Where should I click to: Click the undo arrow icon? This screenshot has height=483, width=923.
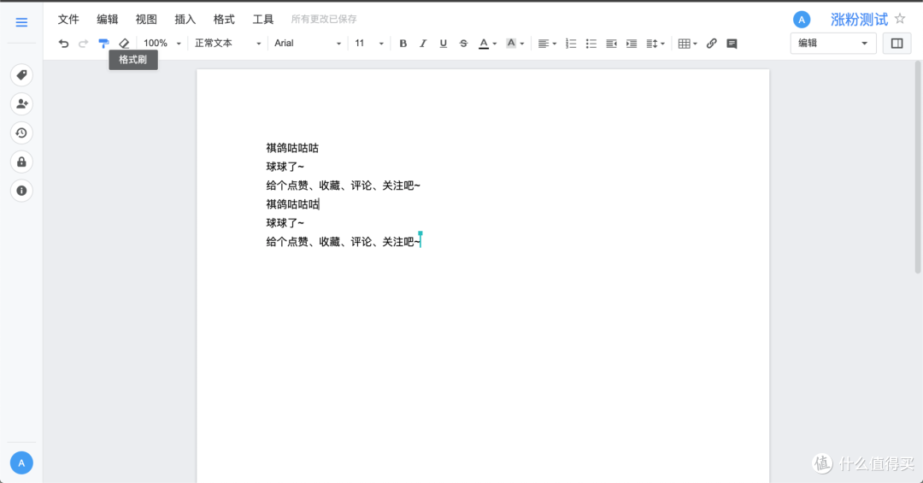coord(63,44)
